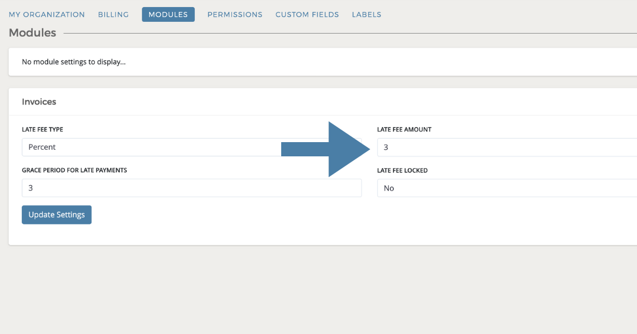637x334 pixels.
Task: Click the Grace Period for Late Payments field
Action: [x=191, y=188]
